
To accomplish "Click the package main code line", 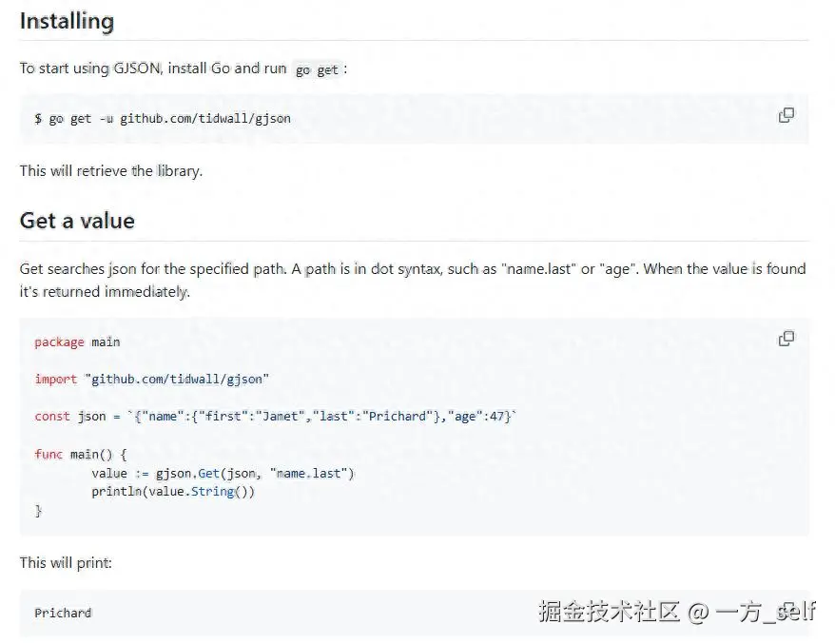I will 77,342.
